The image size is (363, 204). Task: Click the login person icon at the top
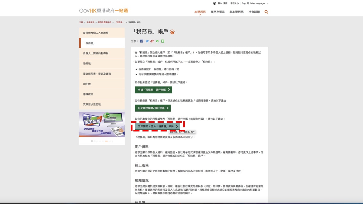(214, 3)
